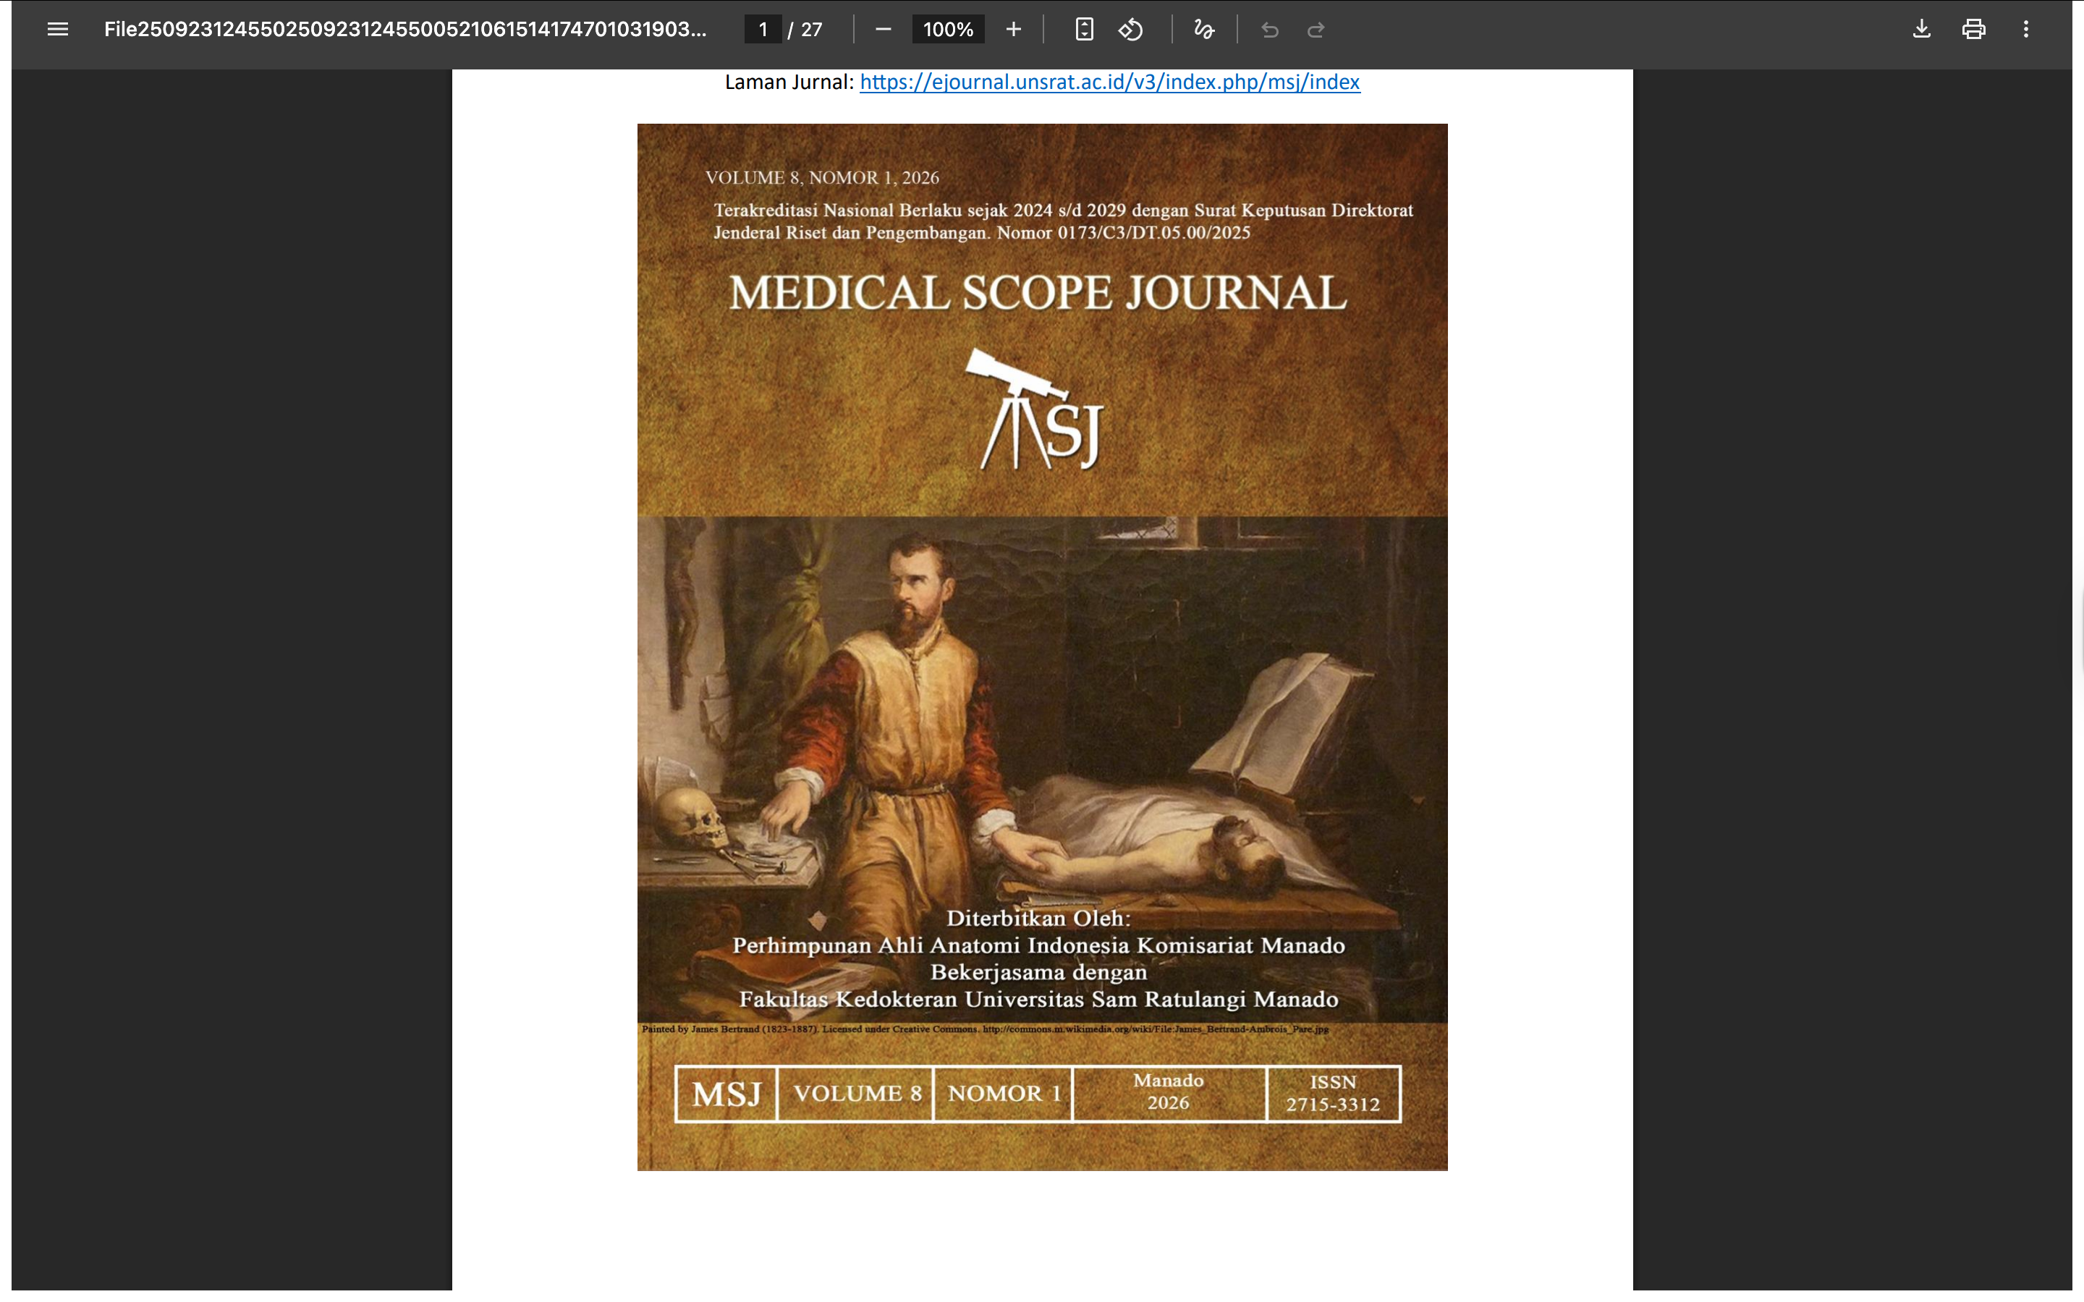Click the zoom out minus button
The width and height of the screenshot is (2084, 1302).
(x=883, y=29)
